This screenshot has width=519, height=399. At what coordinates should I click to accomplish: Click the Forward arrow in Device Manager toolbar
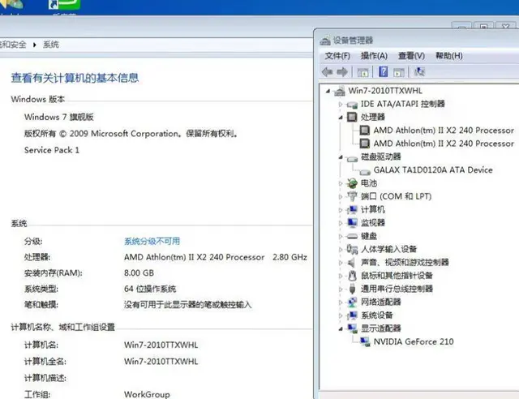coord(342,72)
